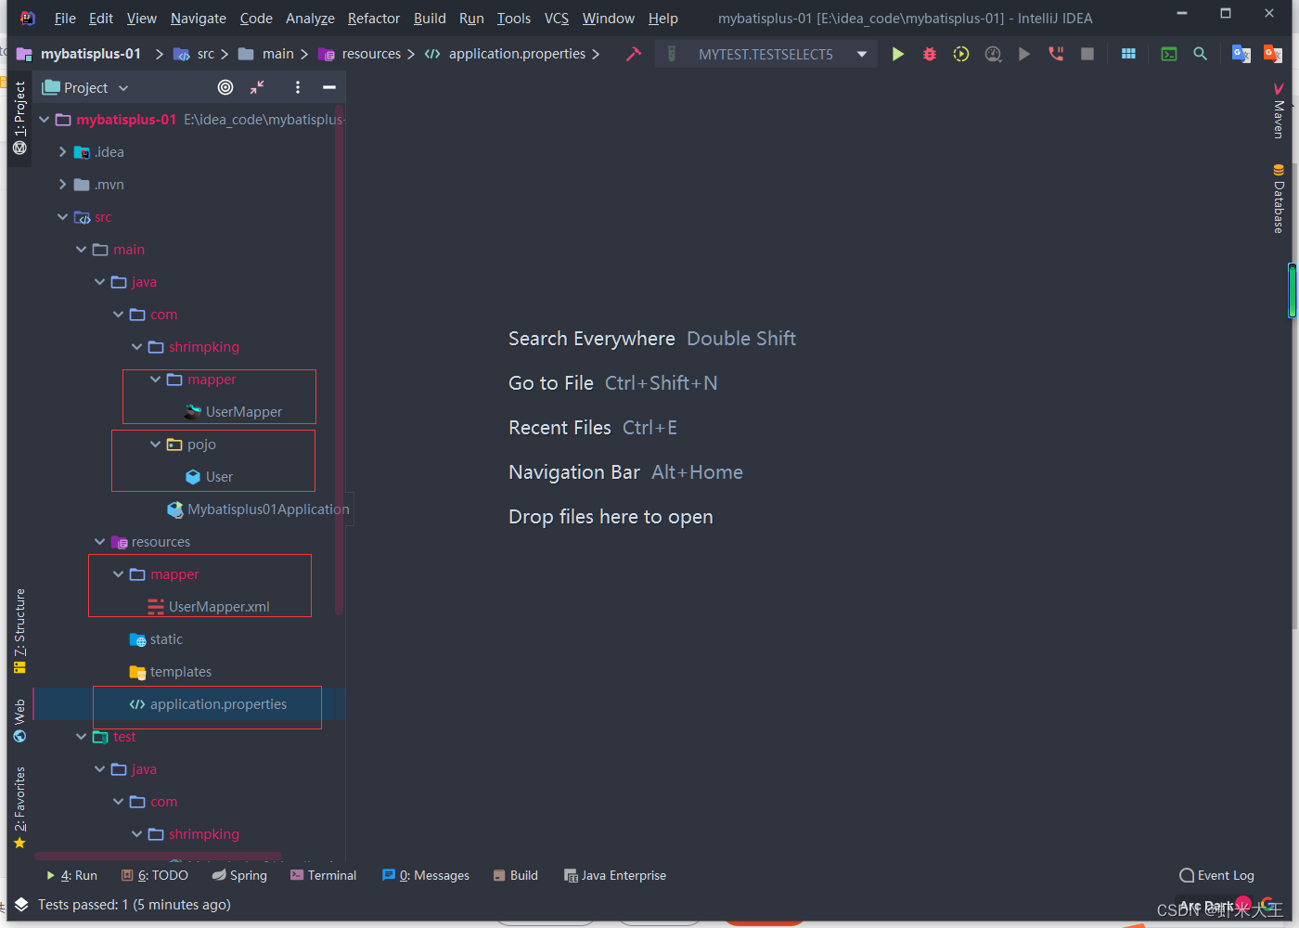The height and width of the screenshot is (928, 1299).
Task: Click the red phone attach-process icon
Action: click(x=1055, y=53)
